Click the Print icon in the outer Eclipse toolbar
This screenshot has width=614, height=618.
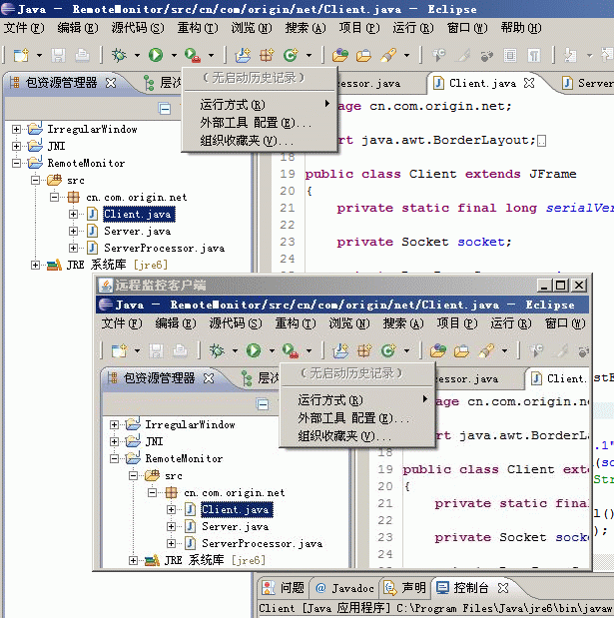click(x=82, y=55)
